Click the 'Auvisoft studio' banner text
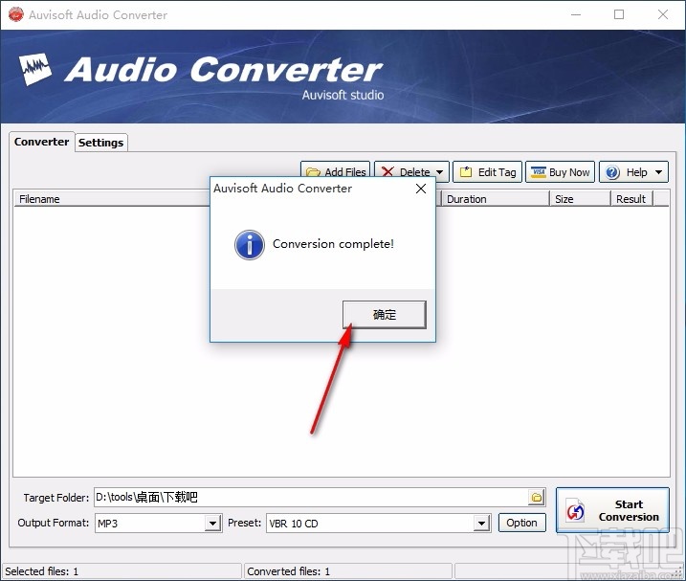 tap(343, 95)
